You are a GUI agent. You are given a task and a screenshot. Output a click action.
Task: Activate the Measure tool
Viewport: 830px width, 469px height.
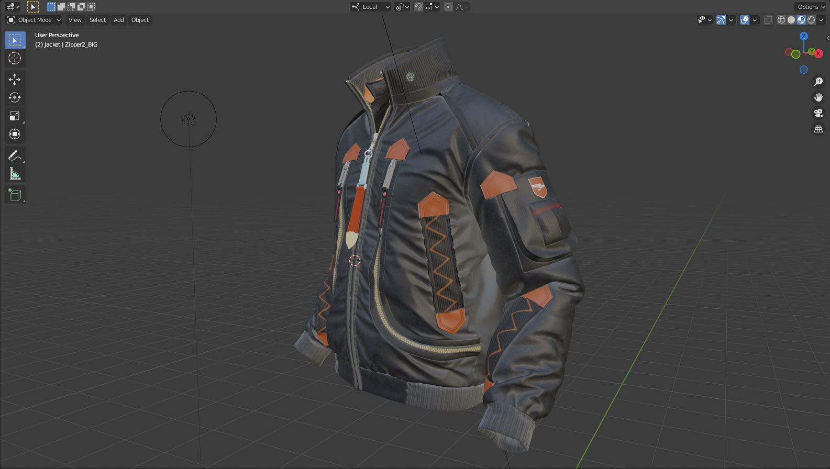pos(15,174)
